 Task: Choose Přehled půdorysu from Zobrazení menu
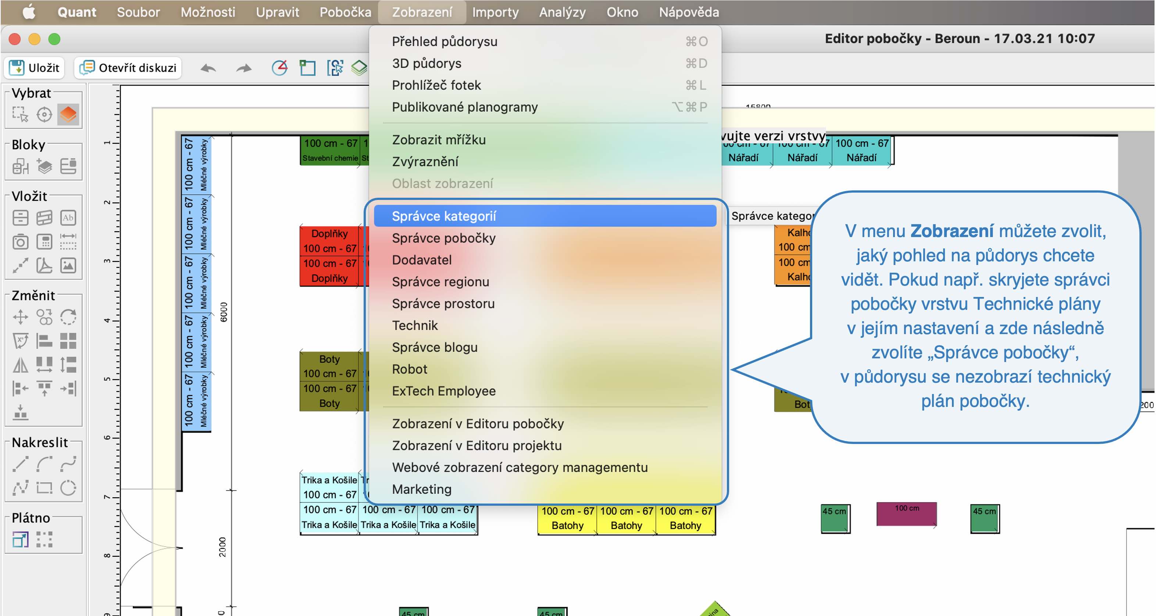pos(545,41)
